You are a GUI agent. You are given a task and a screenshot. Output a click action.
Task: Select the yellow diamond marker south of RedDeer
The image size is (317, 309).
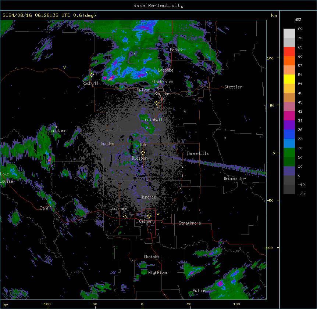157,103
